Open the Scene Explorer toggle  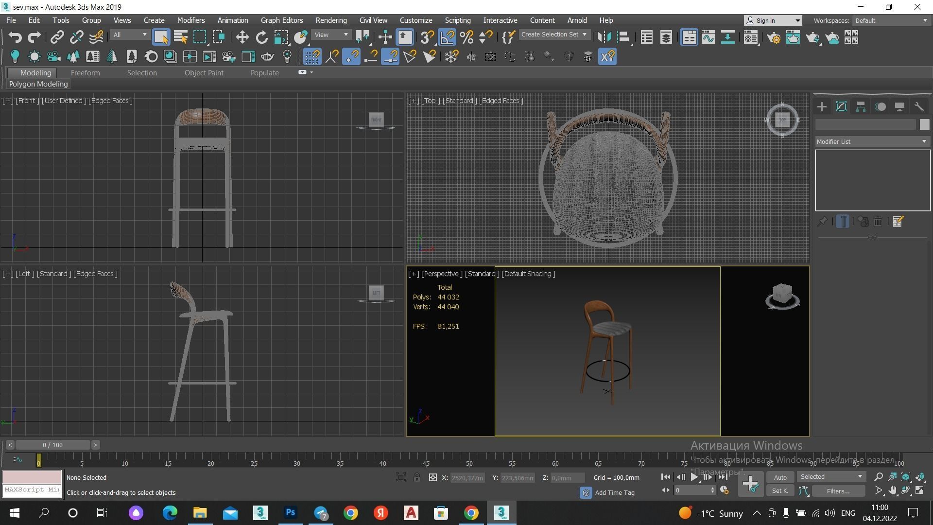coord(647,37)
